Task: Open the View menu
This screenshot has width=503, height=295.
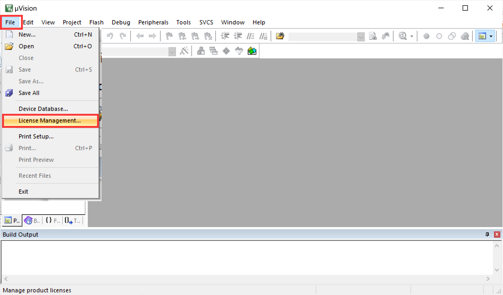Action: pyautogui.click(x=48, y=22)
